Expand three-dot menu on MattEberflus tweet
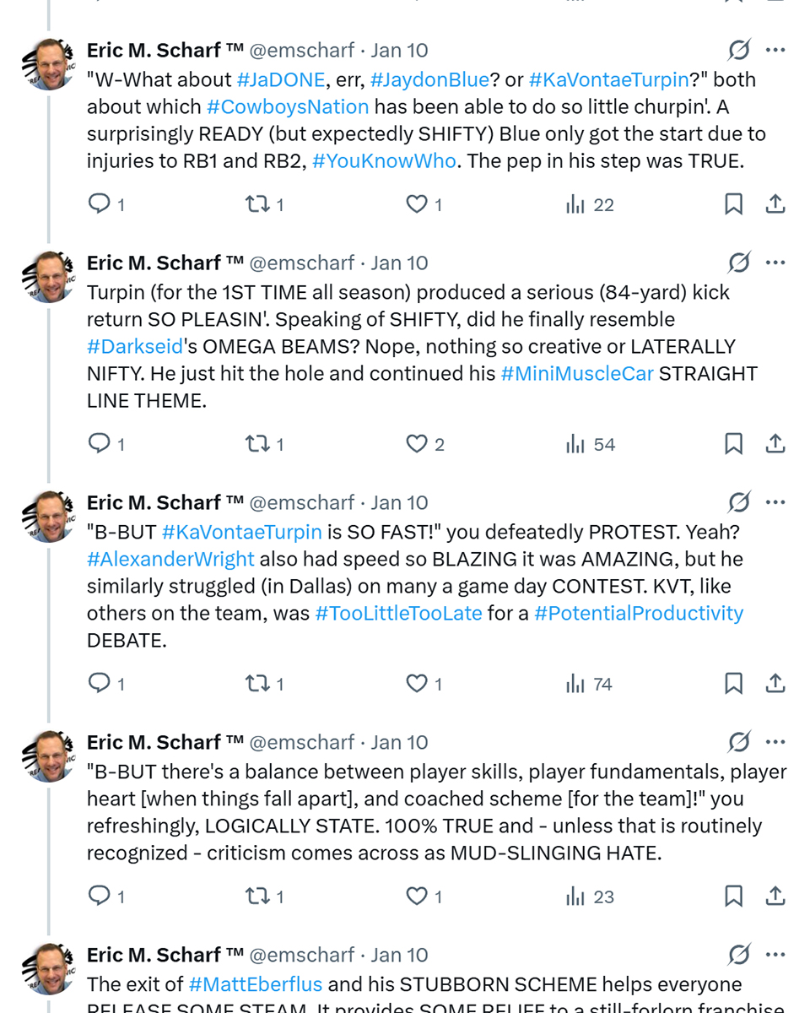This screenshot has width=810, height=1013. pyautogui.click(x=775, y=955)
